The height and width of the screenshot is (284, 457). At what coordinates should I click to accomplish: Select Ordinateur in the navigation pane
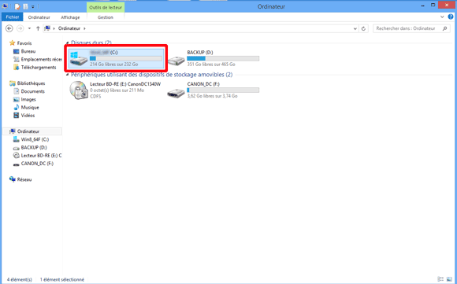(x=28, y=131)
